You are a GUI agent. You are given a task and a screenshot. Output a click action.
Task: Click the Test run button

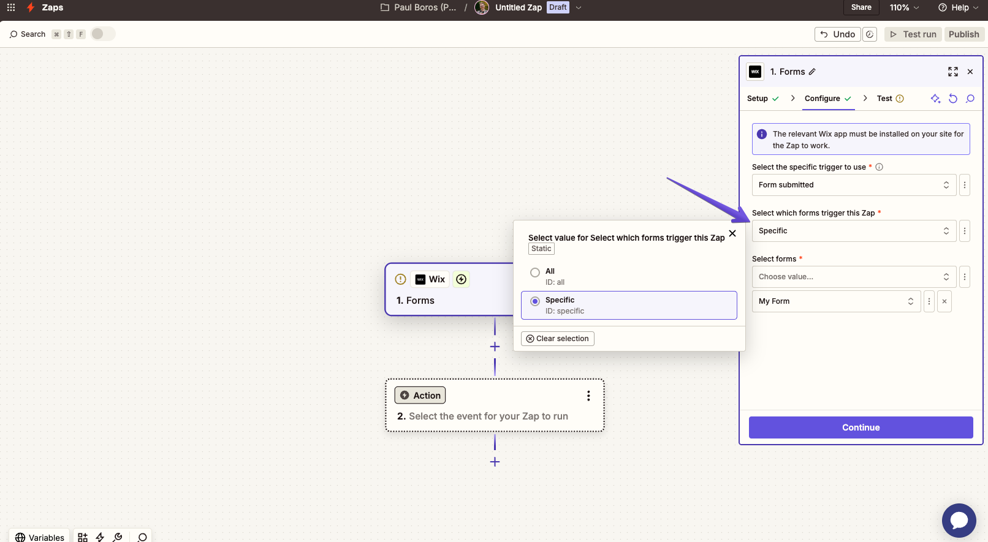pos(913,34)
